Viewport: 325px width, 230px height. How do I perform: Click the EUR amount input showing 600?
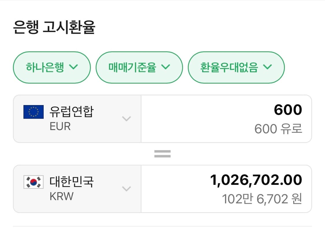(288, 109)
